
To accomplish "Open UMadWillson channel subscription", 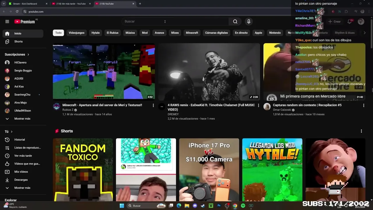I will pos(23,111).
